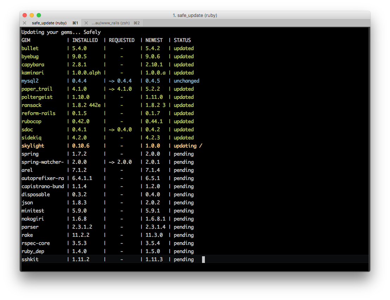
Task: Select the 'paper_trail' gem name
Action: (x=37, y=89)
